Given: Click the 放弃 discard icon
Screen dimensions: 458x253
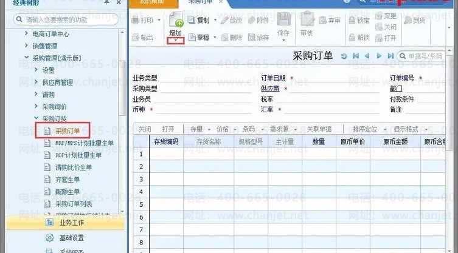Looking at the screenshot, I should pos(251,37).
